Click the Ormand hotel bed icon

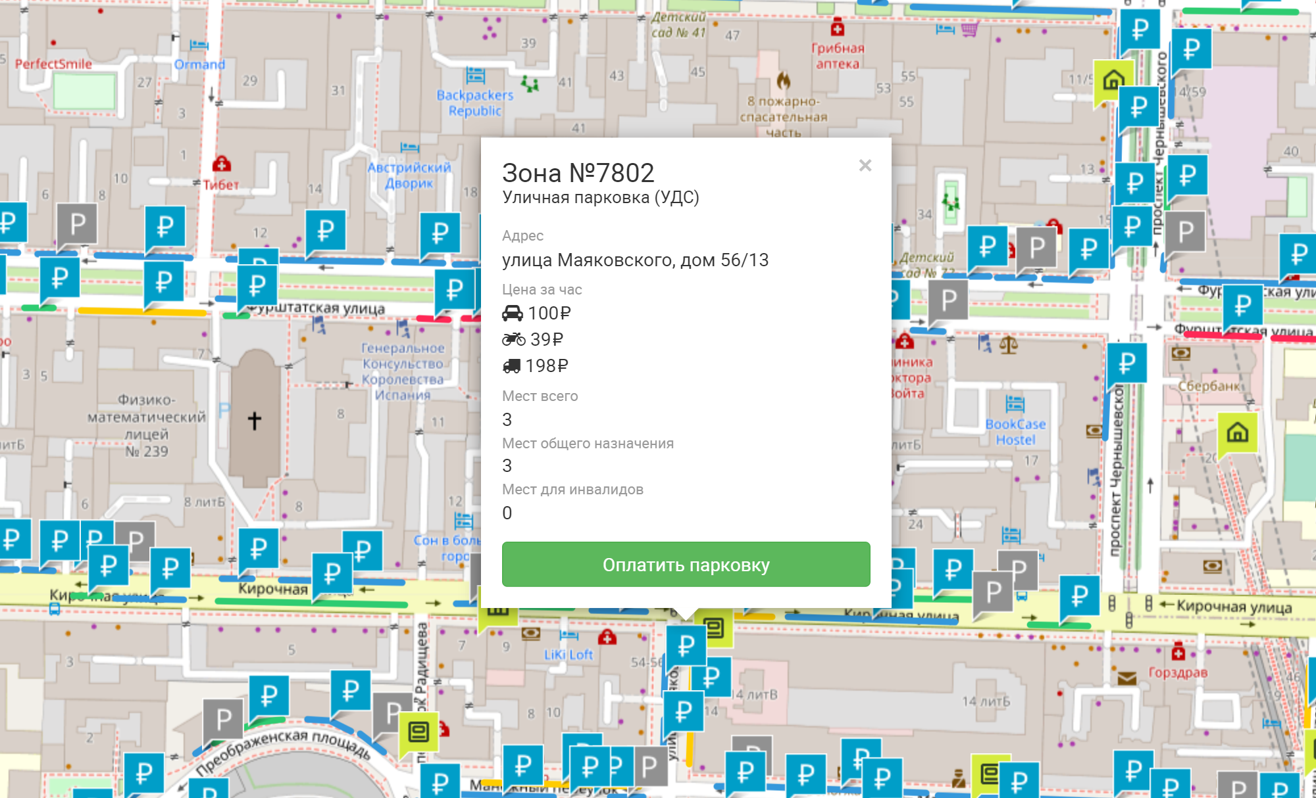199,45
